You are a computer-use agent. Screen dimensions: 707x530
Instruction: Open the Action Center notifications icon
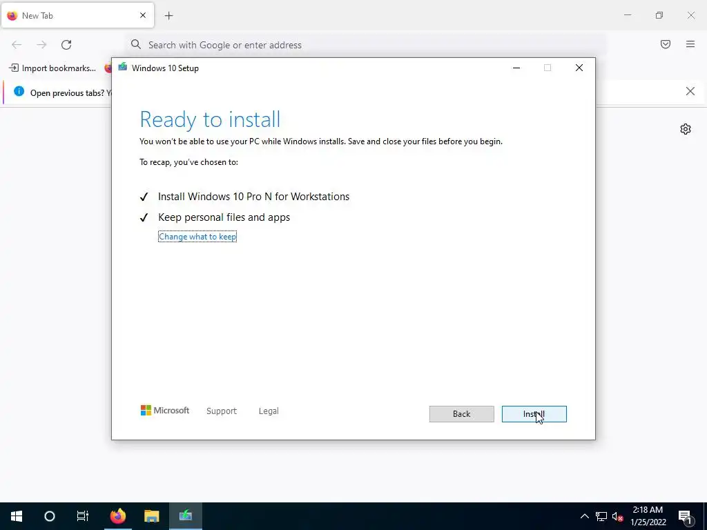pyautogui.click(x=685, y=516)
